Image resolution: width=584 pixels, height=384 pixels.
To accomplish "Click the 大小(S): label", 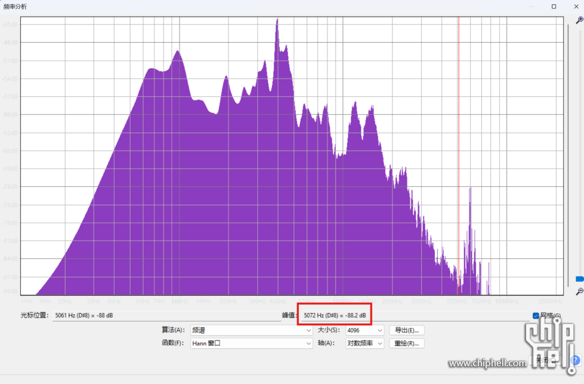I will click(329, 330).
